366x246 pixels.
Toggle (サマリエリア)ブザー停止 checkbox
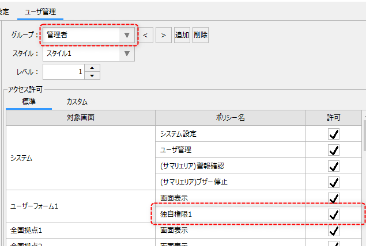(x=333, y=182)
